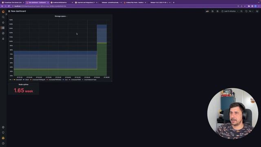This screenshot has width=261, height=147.
Task: Open dashboard settings gear in toolbar
Action: (217, 11)
